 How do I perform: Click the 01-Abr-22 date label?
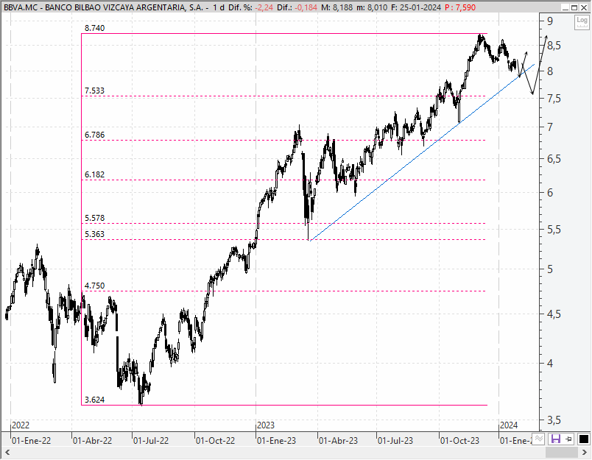tap(93, 440)
